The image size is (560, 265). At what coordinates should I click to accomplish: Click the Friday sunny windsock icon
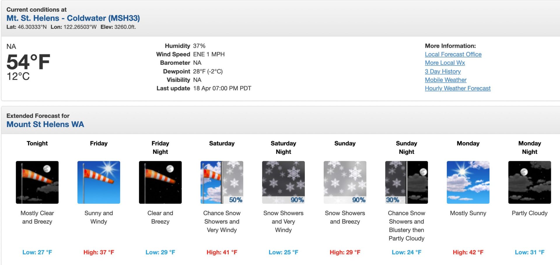pos(99,182)
